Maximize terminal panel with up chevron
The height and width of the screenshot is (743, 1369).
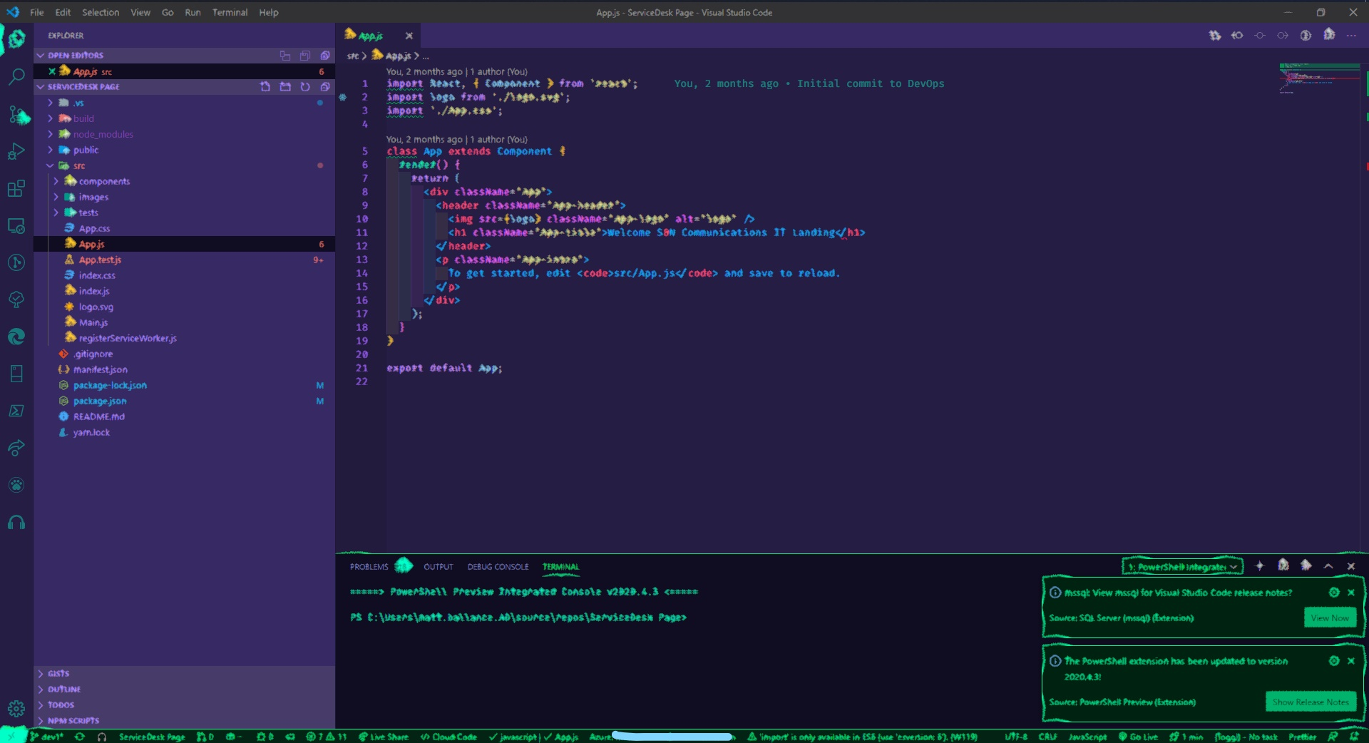coord(1328,565)
